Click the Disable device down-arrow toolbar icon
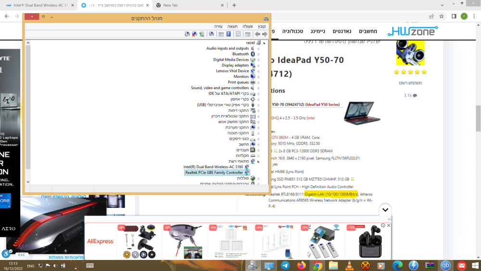This screenshot has height=271, width=481. pyautogui.click(x=187, y=34)
